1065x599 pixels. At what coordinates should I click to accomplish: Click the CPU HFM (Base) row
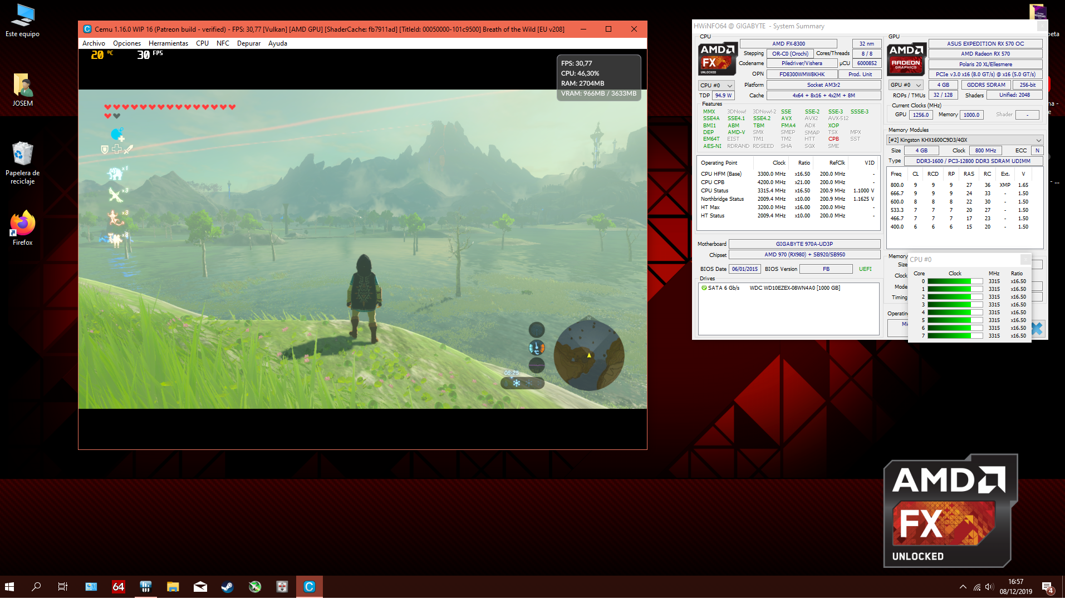pyautogui.click(x=788, y=174)
